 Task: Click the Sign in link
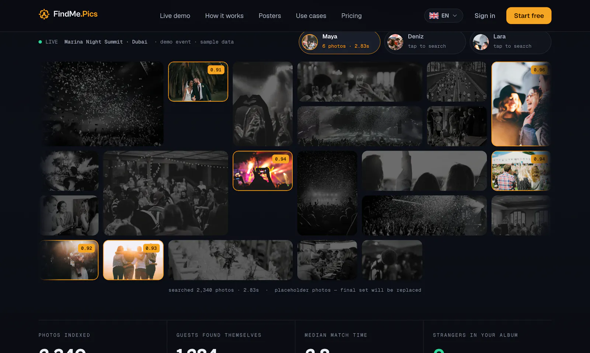pos(485,16)
